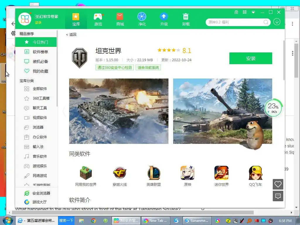Screen dimensions: 300x225
Task: Open File Explorer folder taskbar icon
Action: 81,221
